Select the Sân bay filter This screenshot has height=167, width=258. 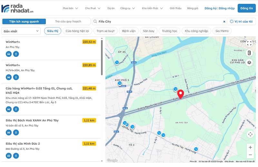pyautogui.click(x=149, y=31)
